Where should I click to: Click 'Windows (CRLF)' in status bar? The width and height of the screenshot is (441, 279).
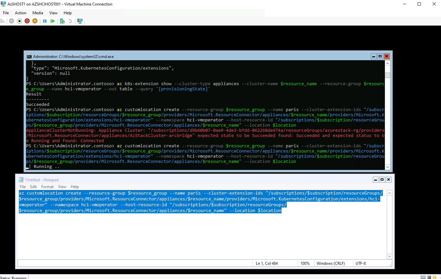[330, 263]
